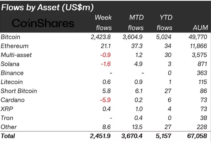Click Cardano's negative -5.9 week flow
This screenshot has width=211, height=142.
tap(106, 100)
